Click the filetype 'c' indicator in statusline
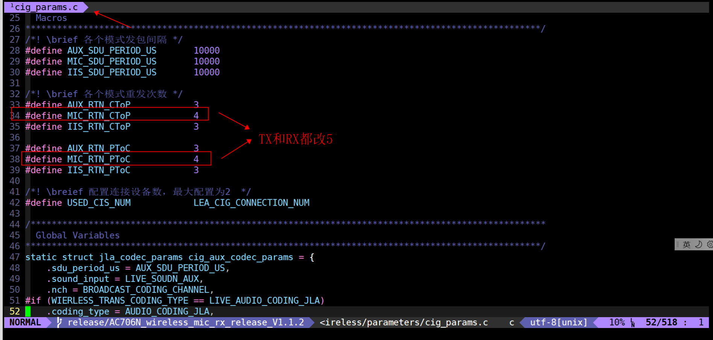This screenshot has height=340, width=713. click(x=511, y=322)
